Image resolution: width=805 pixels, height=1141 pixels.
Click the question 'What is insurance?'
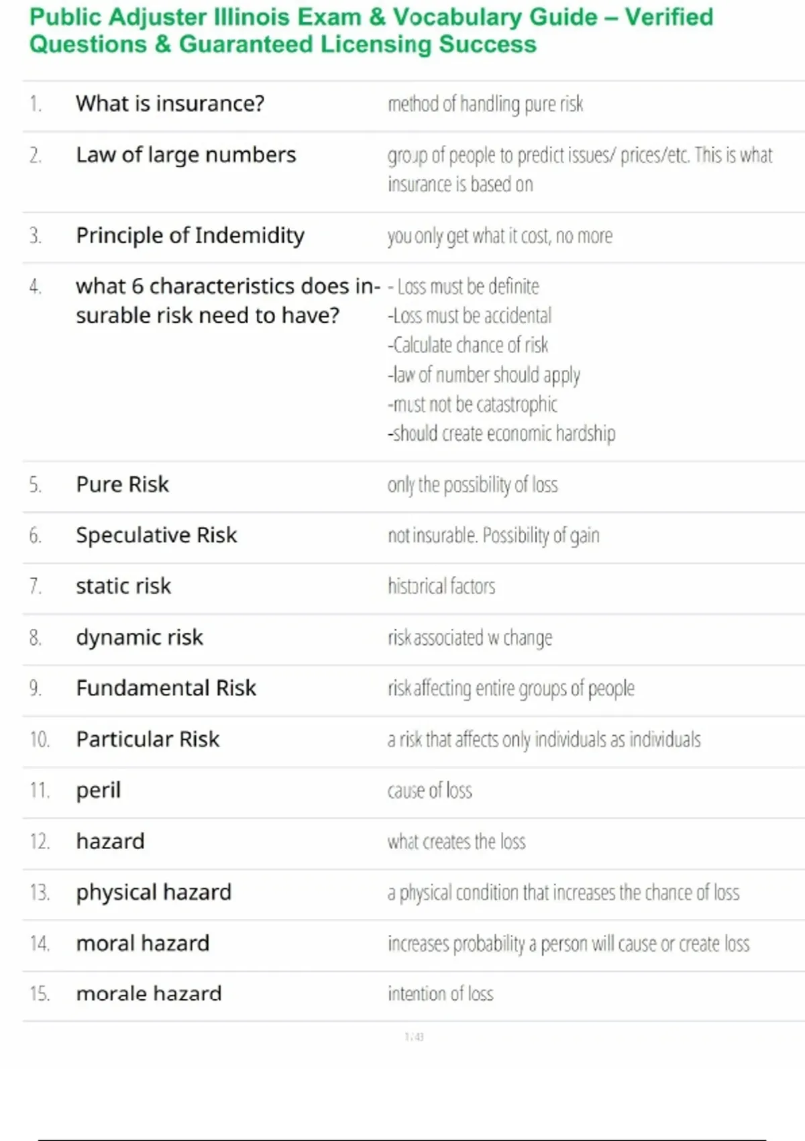[170, 104]
